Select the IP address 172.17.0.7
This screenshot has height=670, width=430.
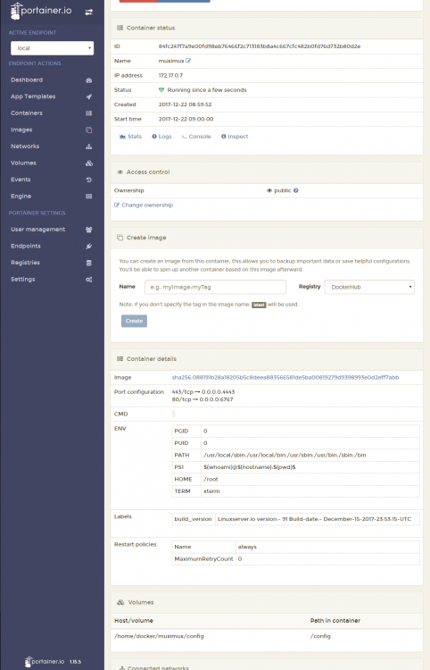click(x=170, y=76)
